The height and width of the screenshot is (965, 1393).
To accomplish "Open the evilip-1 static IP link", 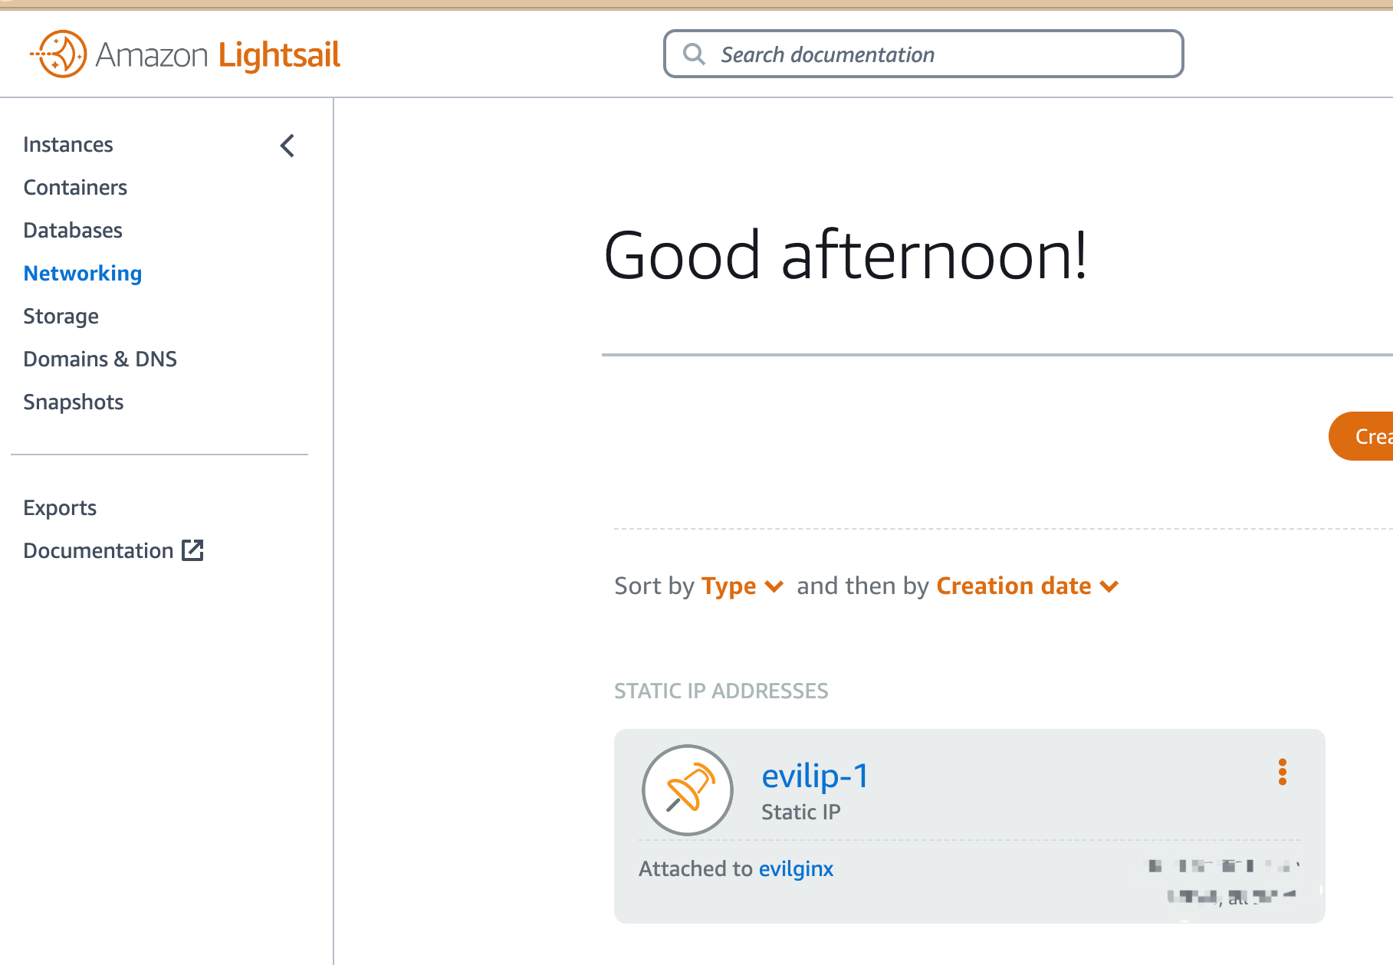I will point(814,776).
